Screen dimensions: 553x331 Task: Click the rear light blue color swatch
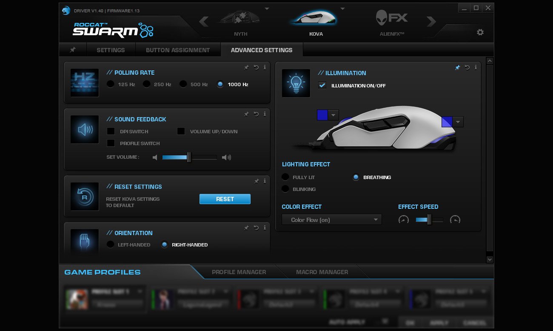click(x=447, y=122)
